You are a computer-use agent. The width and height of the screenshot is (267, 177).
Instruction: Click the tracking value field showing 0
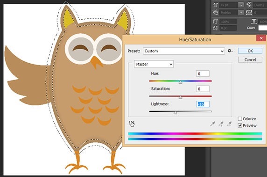(x=260, y=13)
